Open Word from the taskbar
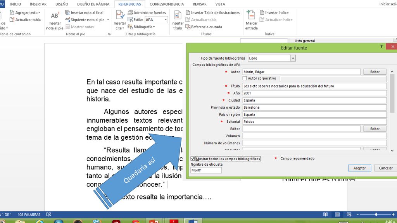The width and height of the screenshot is (397, 223). [193, 221]
